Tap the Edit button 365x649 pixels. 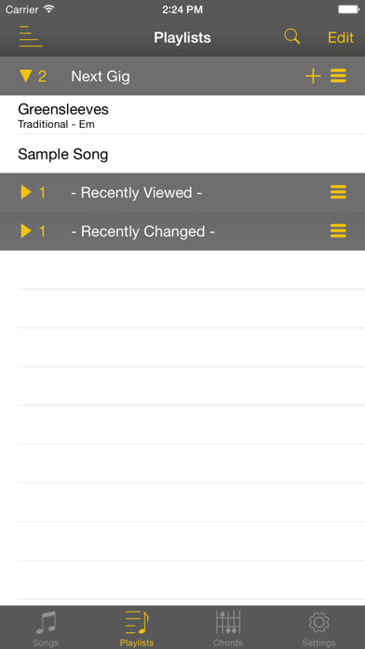341,37
